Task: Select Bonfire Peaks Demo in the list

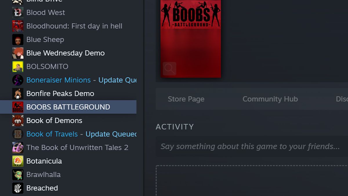Action: pos(68,93)
